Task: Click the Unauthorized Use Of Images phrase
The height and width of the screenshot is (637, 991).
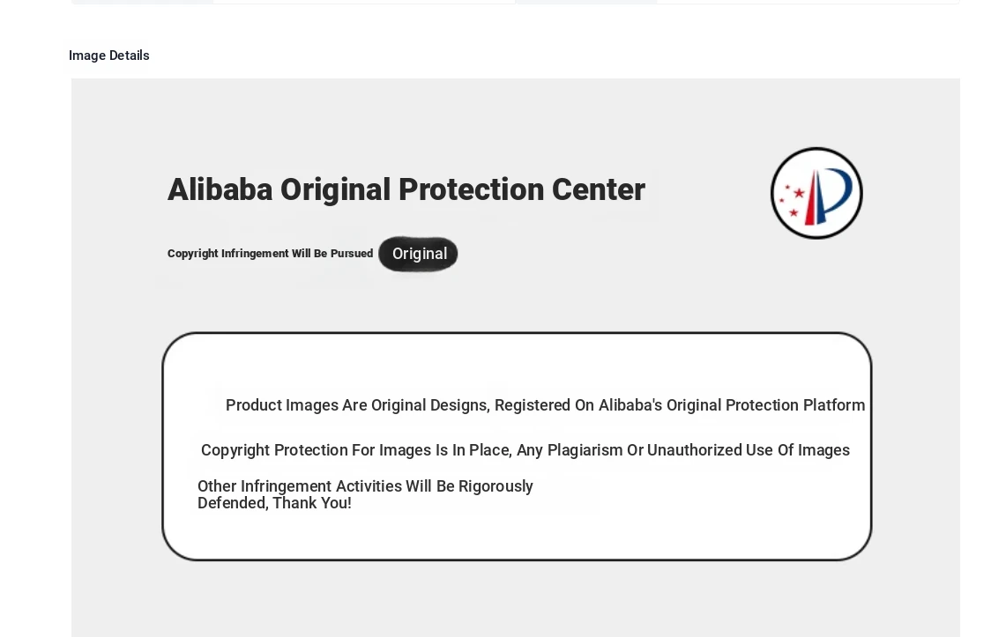Action: 749,450
